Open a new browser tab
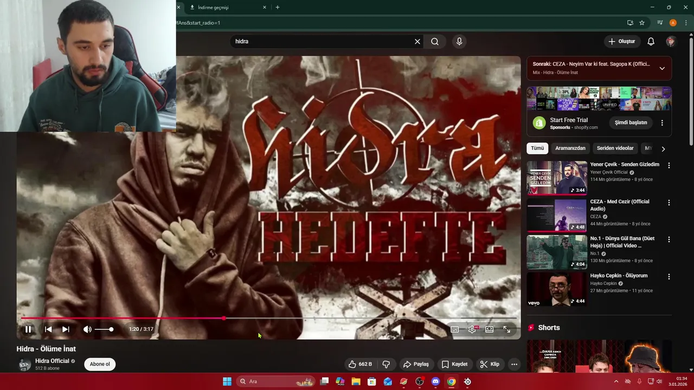 pyautogui.click(x=278, y=8)
